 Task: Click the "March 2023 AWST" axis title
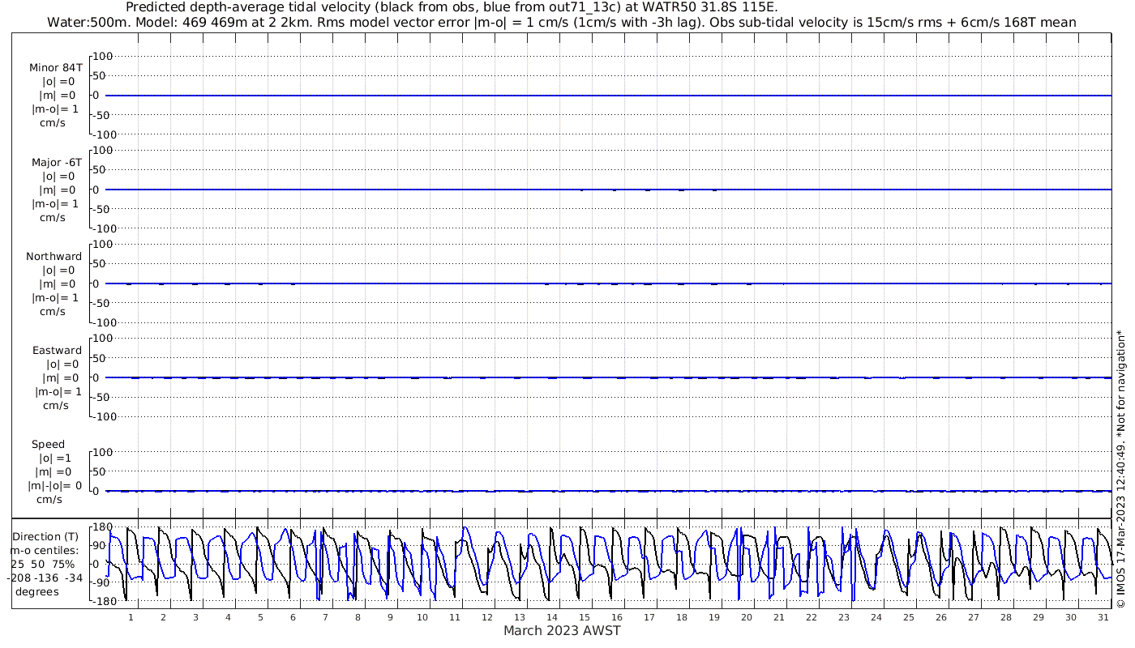coord(562,630)
